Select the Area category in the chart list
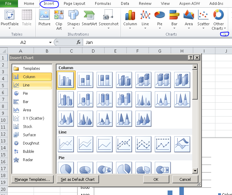The width and height of the screenshot is (232, 195). click(x=32, y=110)
